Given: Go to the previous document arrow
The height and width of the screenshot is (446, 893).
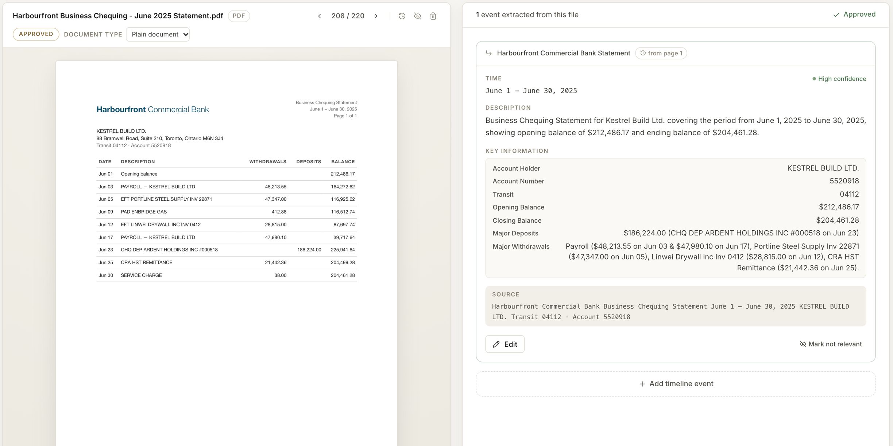Looking at the screenshot, I should [320, 16].
